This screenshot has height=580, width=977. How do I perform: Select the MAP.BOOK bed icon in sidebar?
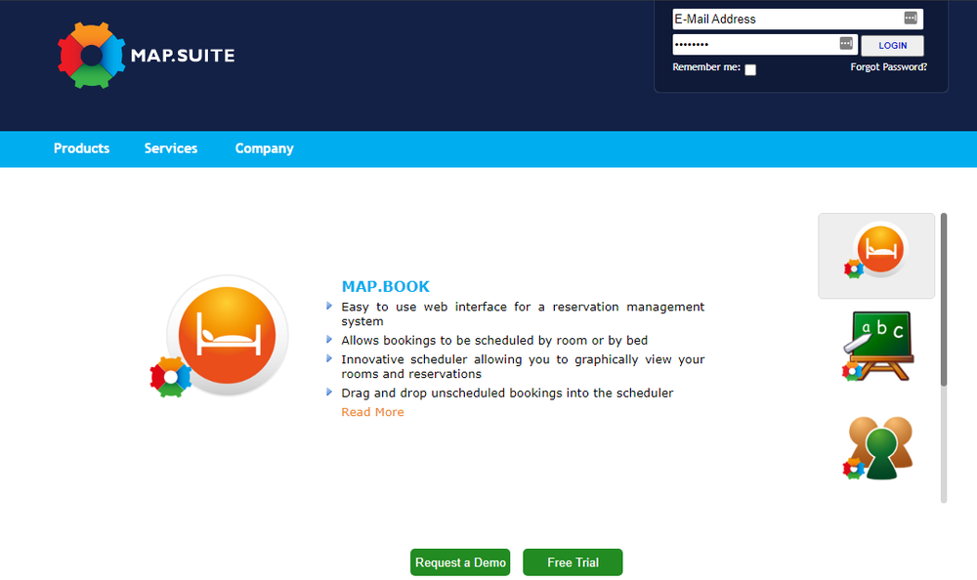(876, 255)
